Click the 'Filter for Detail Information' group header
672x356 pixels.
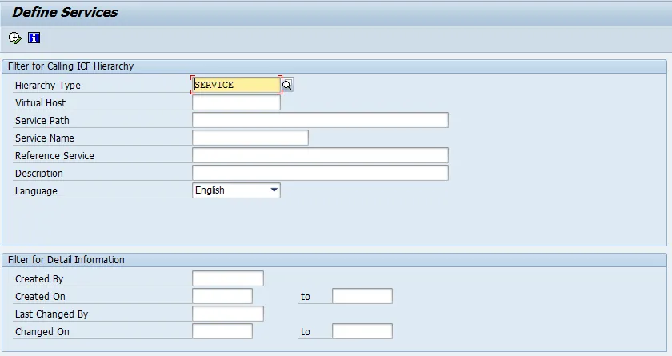click(x=66, y=260)
